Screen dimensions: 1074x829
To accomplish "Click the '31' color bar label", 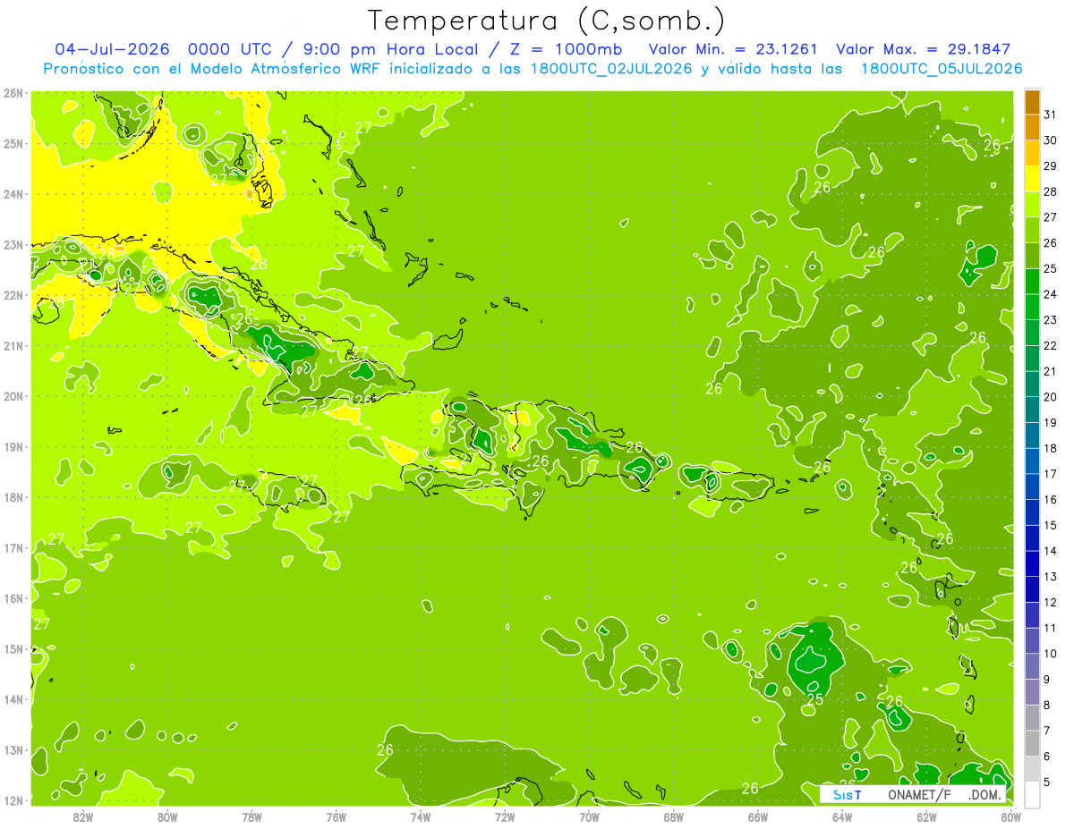I will click(1051, 114).
